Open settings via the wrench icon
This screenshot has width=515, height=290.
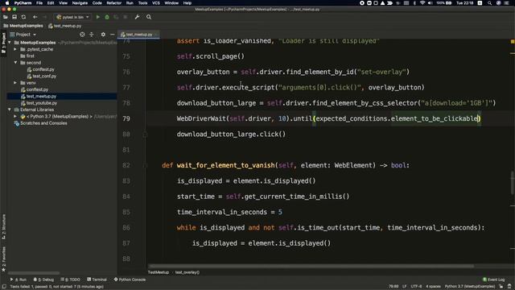[x=138, y=17]
